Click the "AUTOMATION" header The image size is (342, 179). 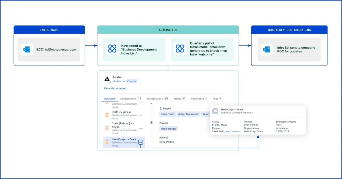coord(168,30)
